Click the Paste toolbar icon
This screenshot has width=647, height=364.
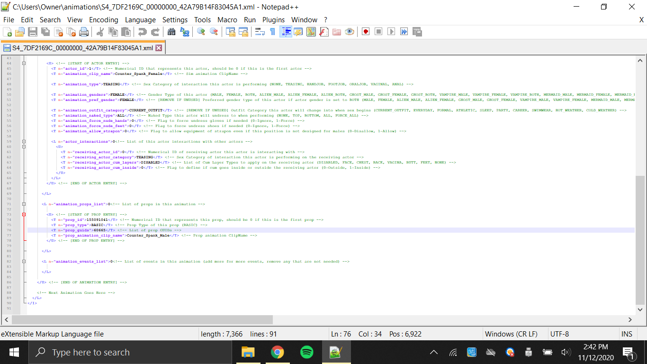126,32
